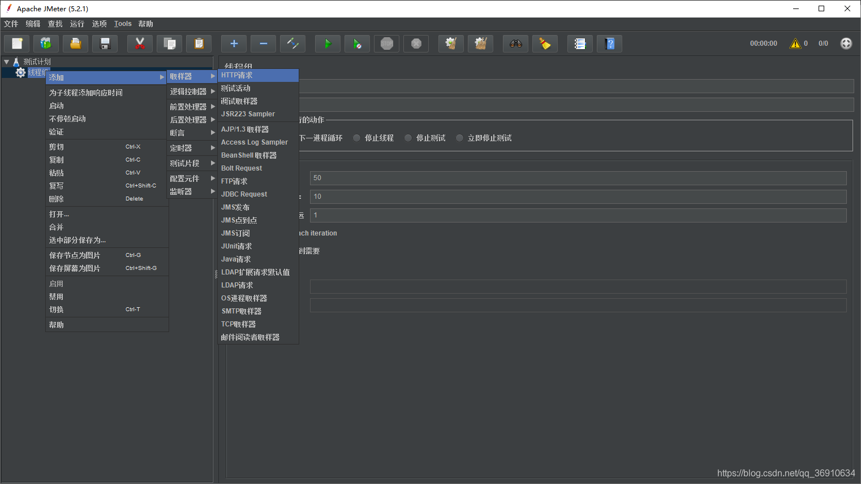
Task: Choose the Bolt Request sampler
Action: (259, 168)
